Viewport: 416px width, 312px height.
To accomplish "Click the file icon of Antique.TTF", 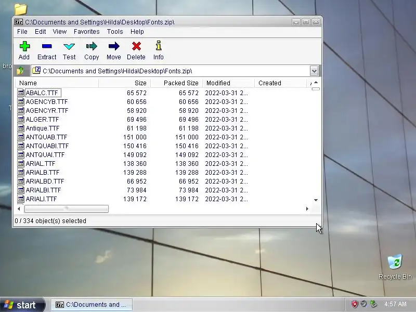I will [x=21, y=128].
